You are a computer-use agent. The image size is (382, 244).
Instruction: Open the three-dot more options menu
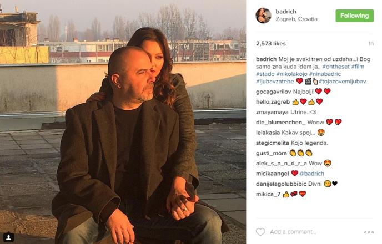[369, 232]
